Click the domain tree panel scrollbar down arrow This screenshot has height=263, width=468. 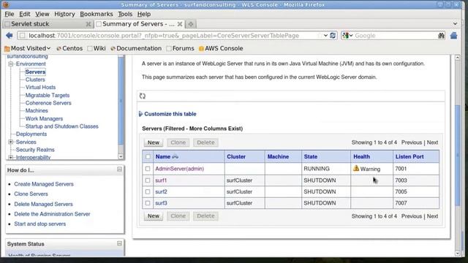[121, 156]
